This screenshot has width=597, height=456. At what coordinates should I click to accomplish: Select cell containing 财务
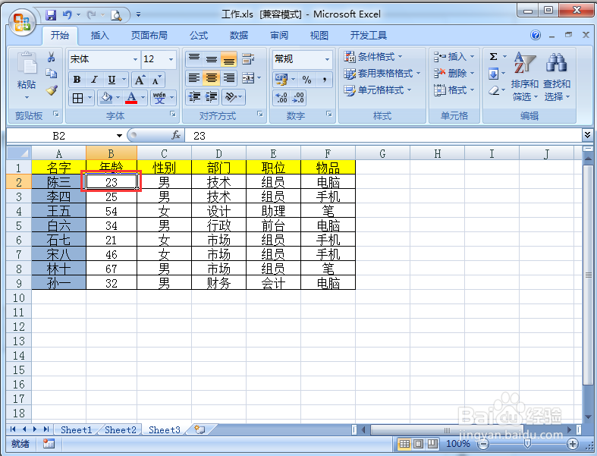coord(219,283)
